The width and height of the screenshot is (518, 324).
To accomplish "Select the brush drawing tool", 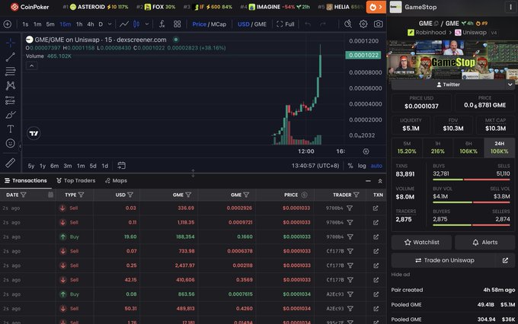I will (x=10, y=115).
